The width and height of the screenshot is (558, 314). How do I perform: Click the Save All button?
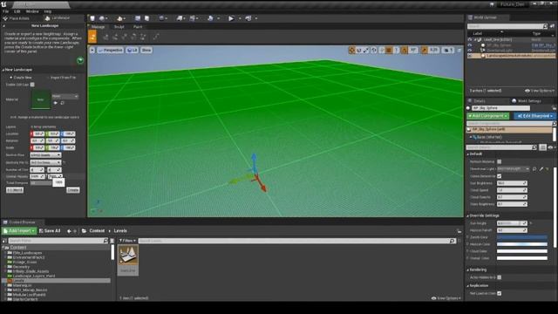[x=50, y=231]
